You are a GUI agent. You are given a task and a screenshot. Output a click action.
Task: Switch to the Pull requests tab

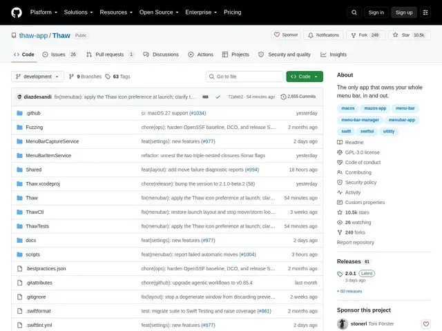[x=110, y=54]
